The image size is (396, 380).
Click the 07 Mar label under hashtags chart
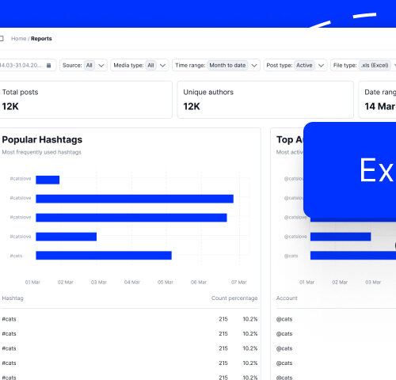[x=239, y=282]
